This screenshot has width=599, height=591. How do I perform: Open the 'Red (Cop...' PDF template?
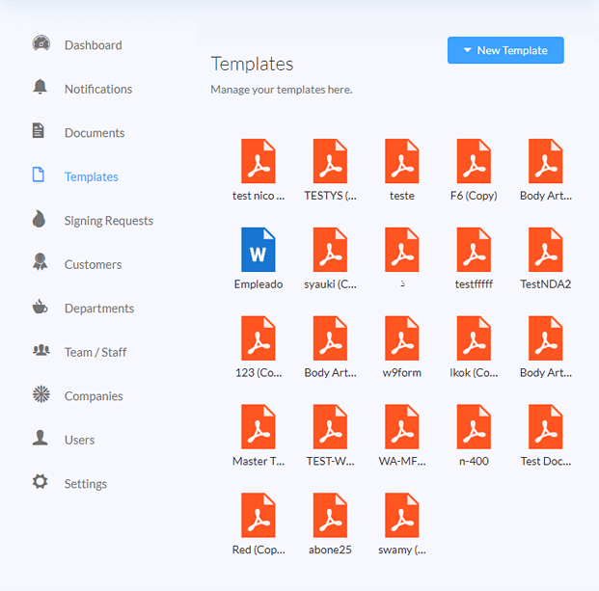pos(259,516)
